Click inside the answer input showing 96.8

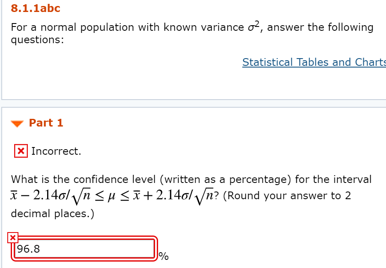click(x=84, y=249)
